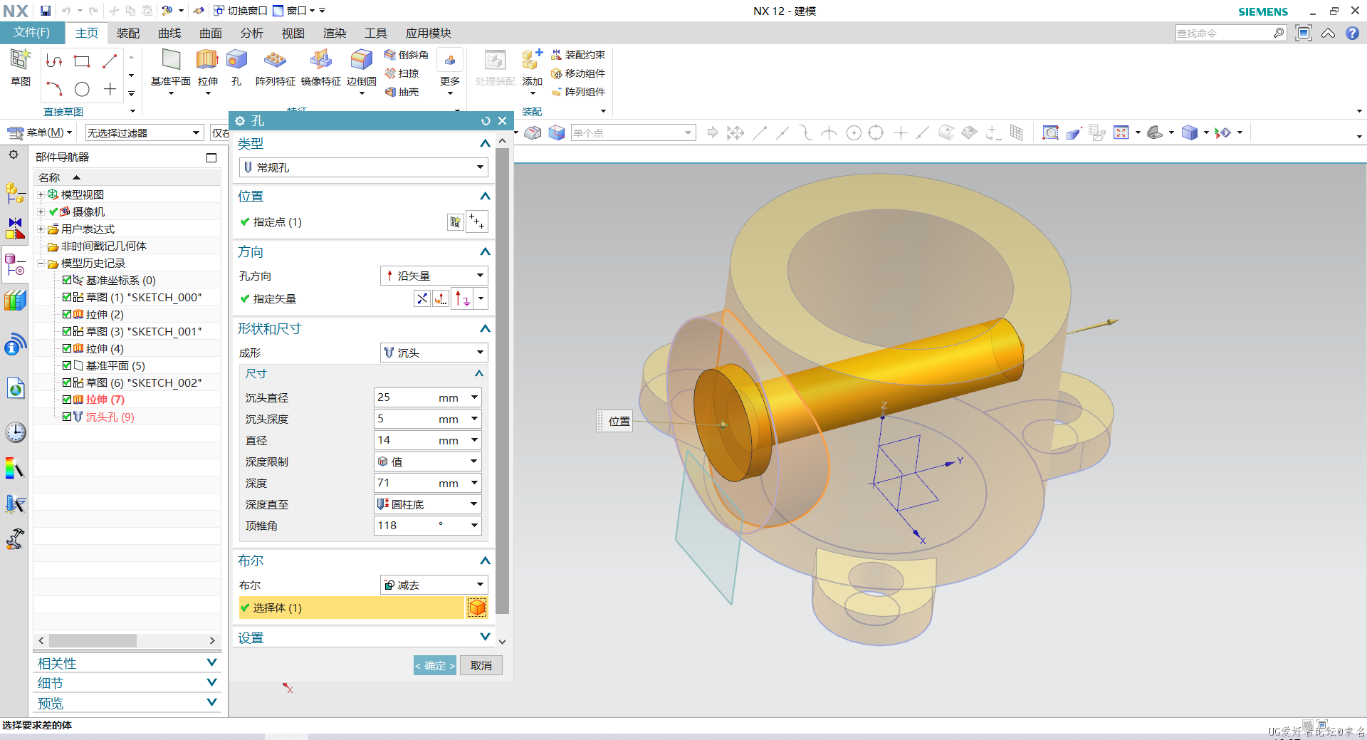Viewport: 1367px width, 740px height.
Task: Select the line sketch tool
Action: click(x=110, y=61)
